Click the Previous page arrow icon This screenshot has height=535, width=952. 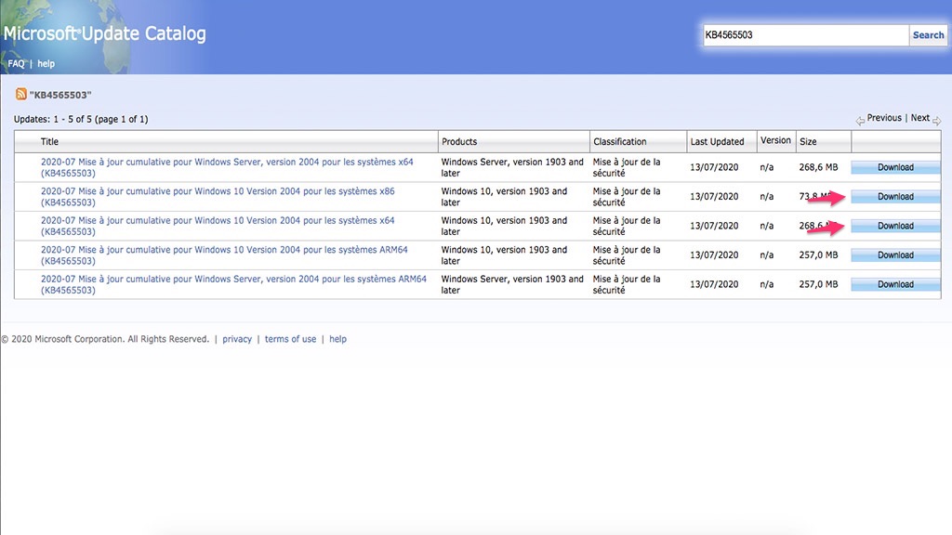tap(860, 120)
